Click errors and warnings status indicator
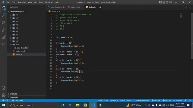This screenshot has height=108, width=193. click(x=6, y=100)
